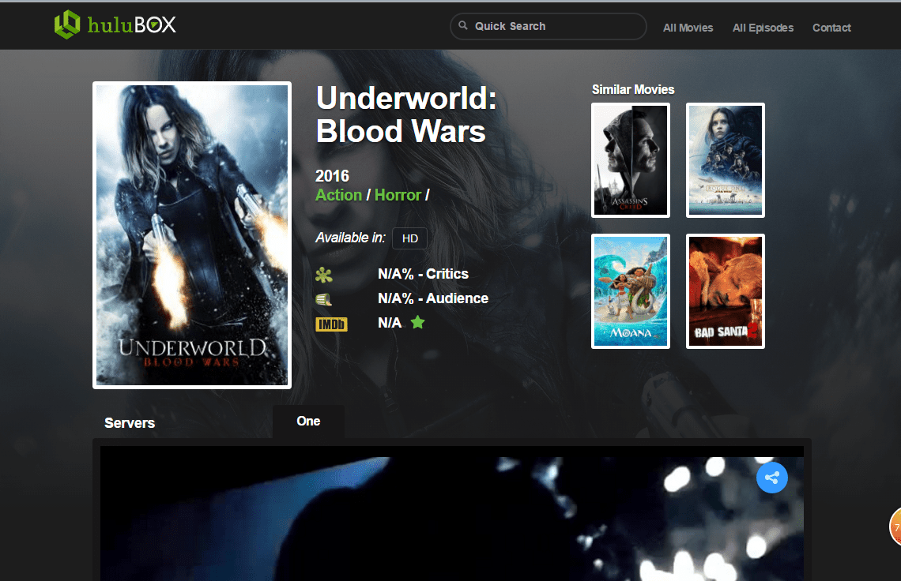Click the search magnifier icon

(x=462, y=25)
